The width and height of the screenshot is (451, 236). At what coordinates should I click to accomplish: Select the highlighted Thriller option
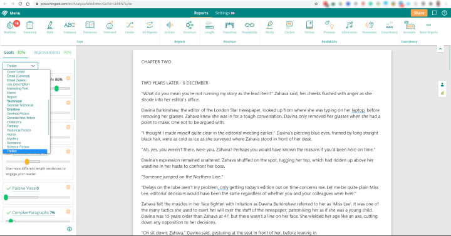coord(25,151)
